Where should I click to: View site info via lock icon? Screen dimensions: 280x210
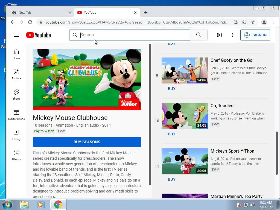41,22
